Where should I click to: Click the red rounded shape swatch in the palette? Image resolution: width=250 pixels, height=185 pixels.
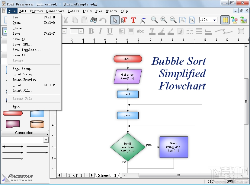pyautogui.click(x=13, y=113)
